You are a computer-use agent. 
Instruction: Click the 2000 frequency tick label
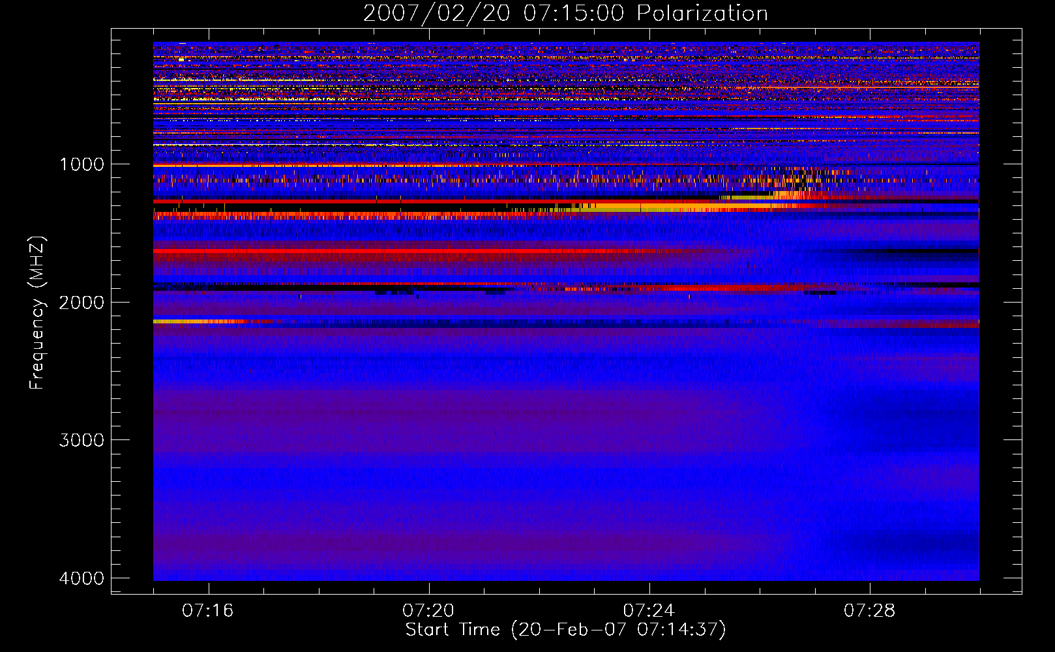click(x=82, y=302)
